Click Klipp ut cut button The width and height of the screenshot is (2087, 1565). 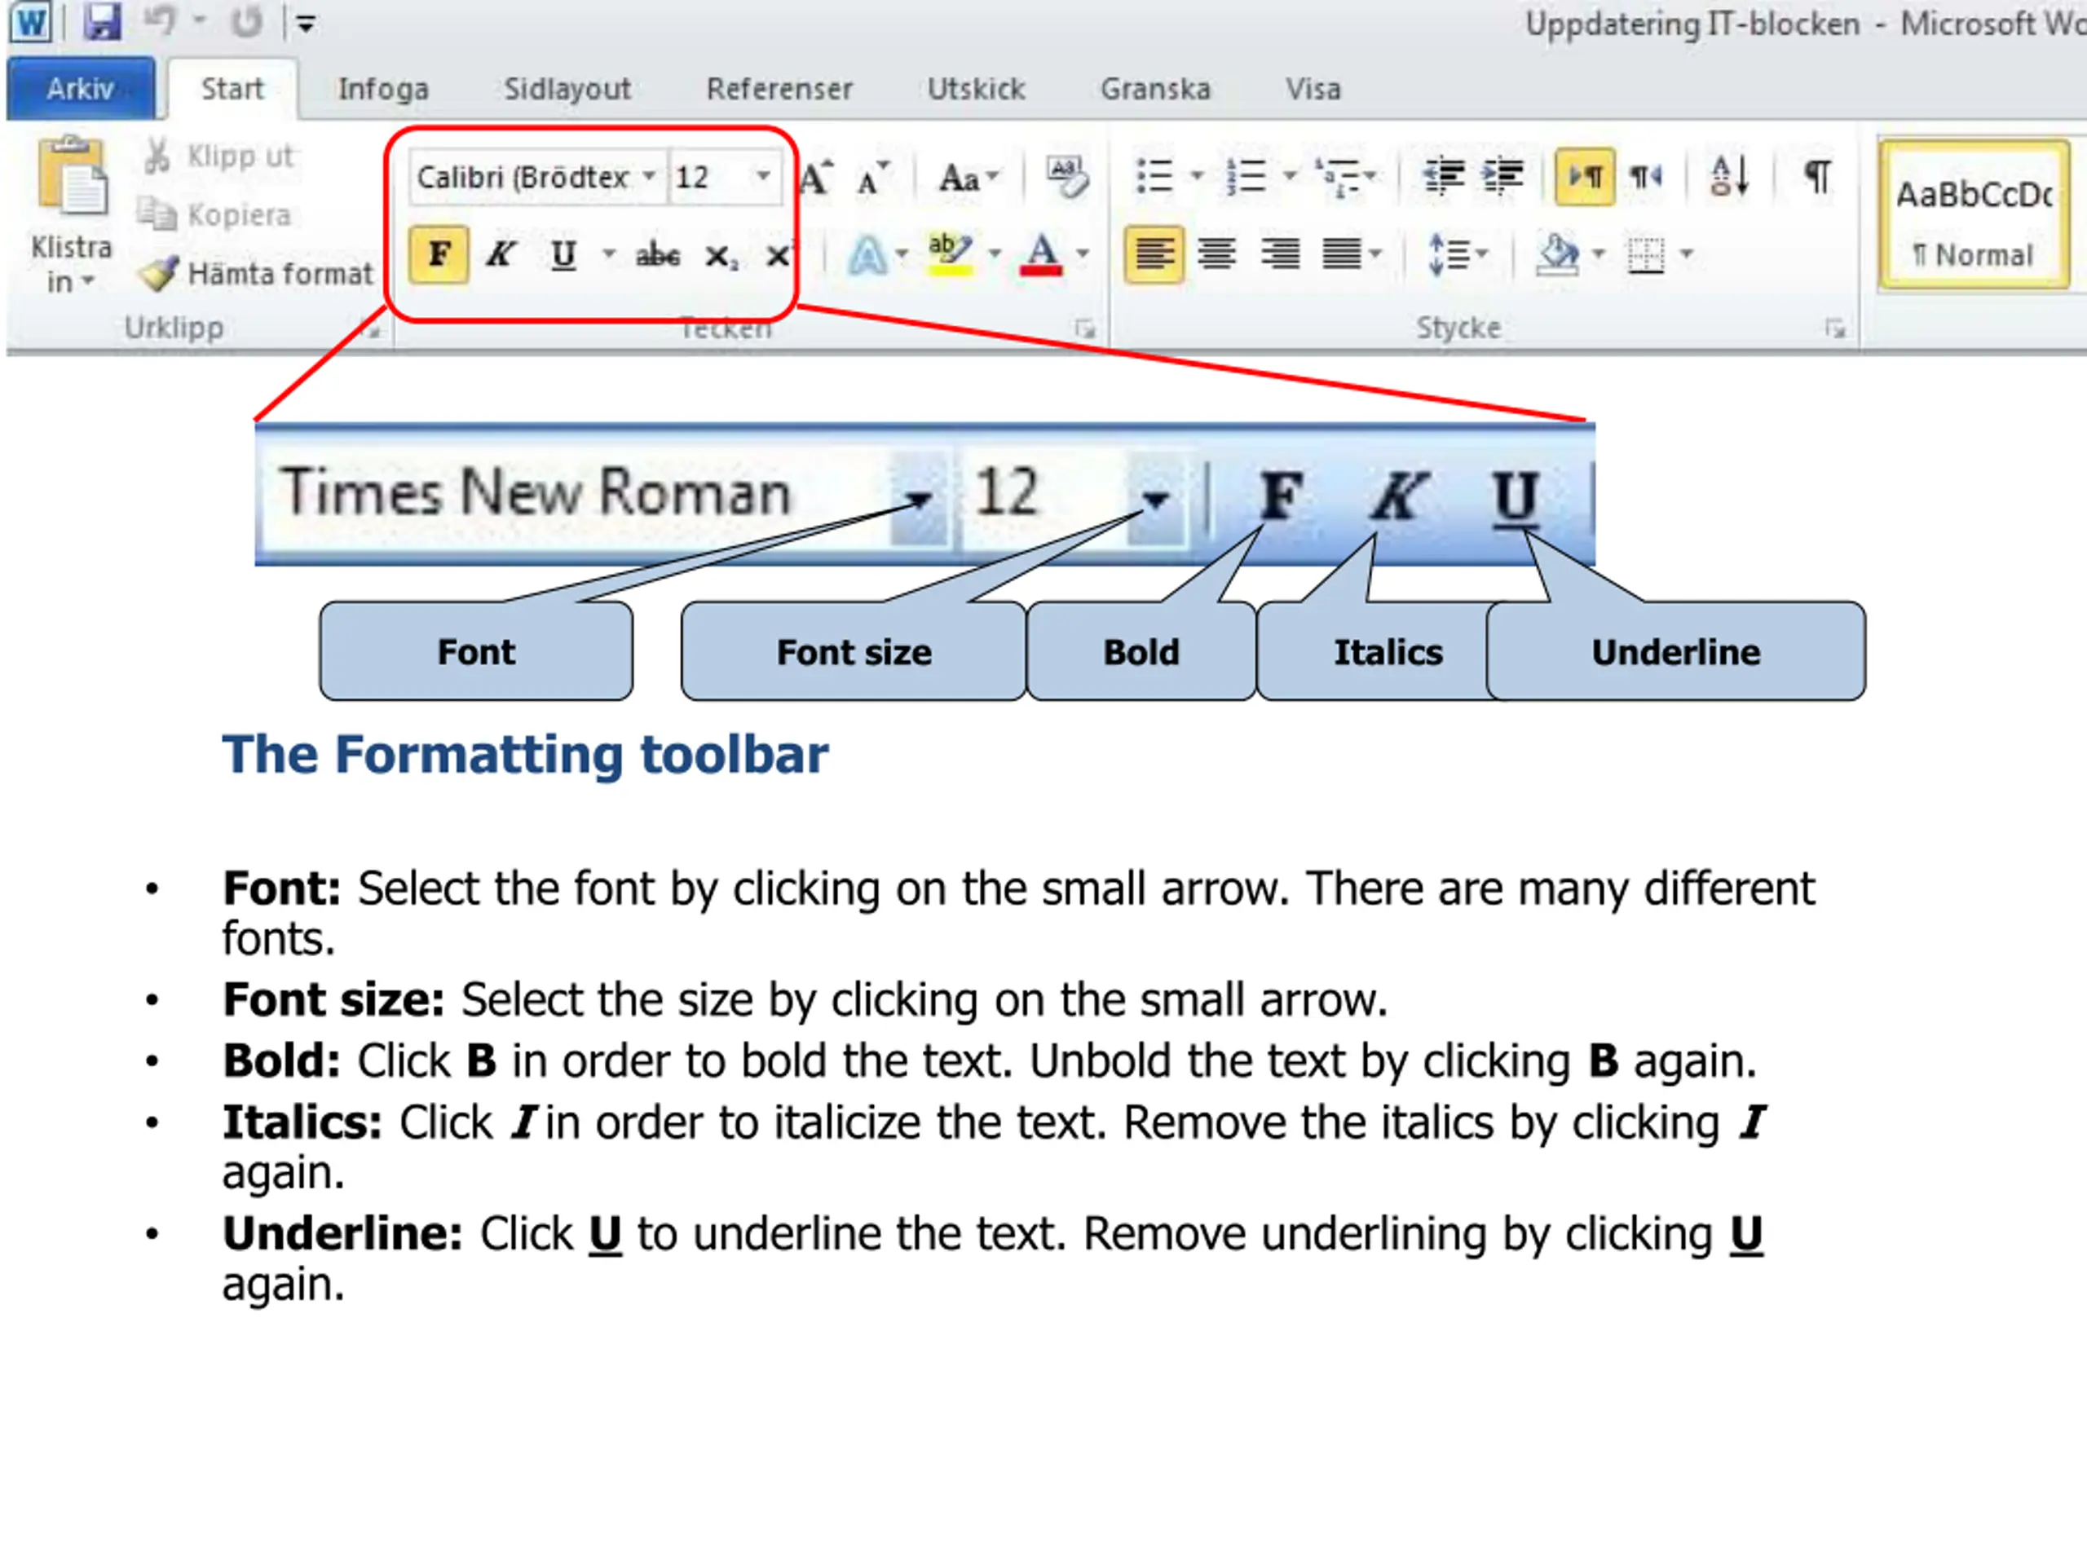pos(218,156)
